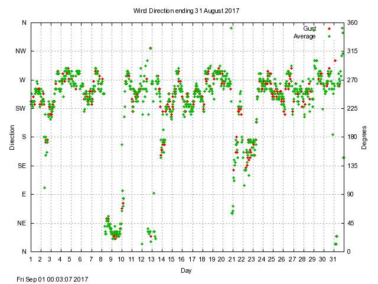Click the '45' degrees axis value
Screen dimensions: 378x284
pos(350,223)
